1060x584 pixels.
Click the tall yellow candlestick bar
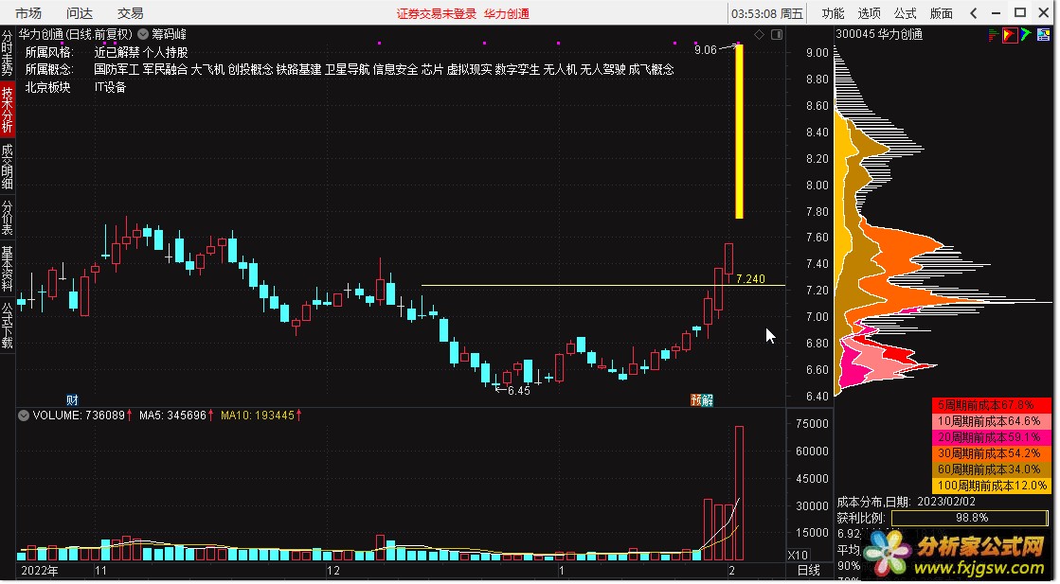[739, 131]
